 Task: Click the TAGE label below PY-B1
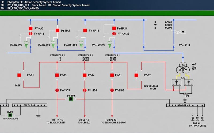tap(18, 85)
